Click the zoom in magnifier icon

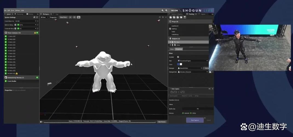163,11
